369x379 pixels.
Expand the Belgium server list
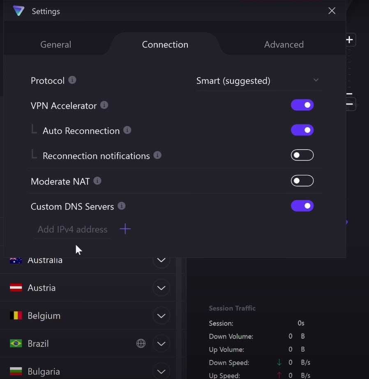click(x=161, y=315)
